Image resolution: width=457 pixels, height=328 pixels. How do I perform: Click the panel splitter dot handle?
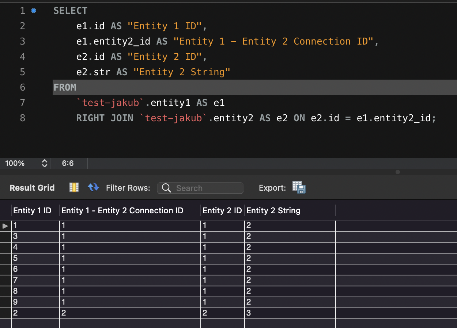click(398, 172)
